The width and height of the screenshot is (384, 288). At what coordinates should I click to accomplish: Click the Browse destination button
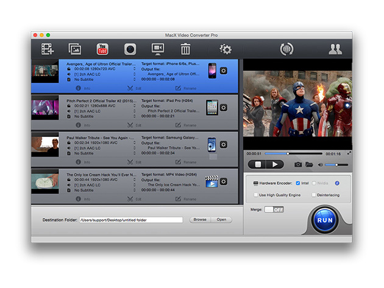200,220
